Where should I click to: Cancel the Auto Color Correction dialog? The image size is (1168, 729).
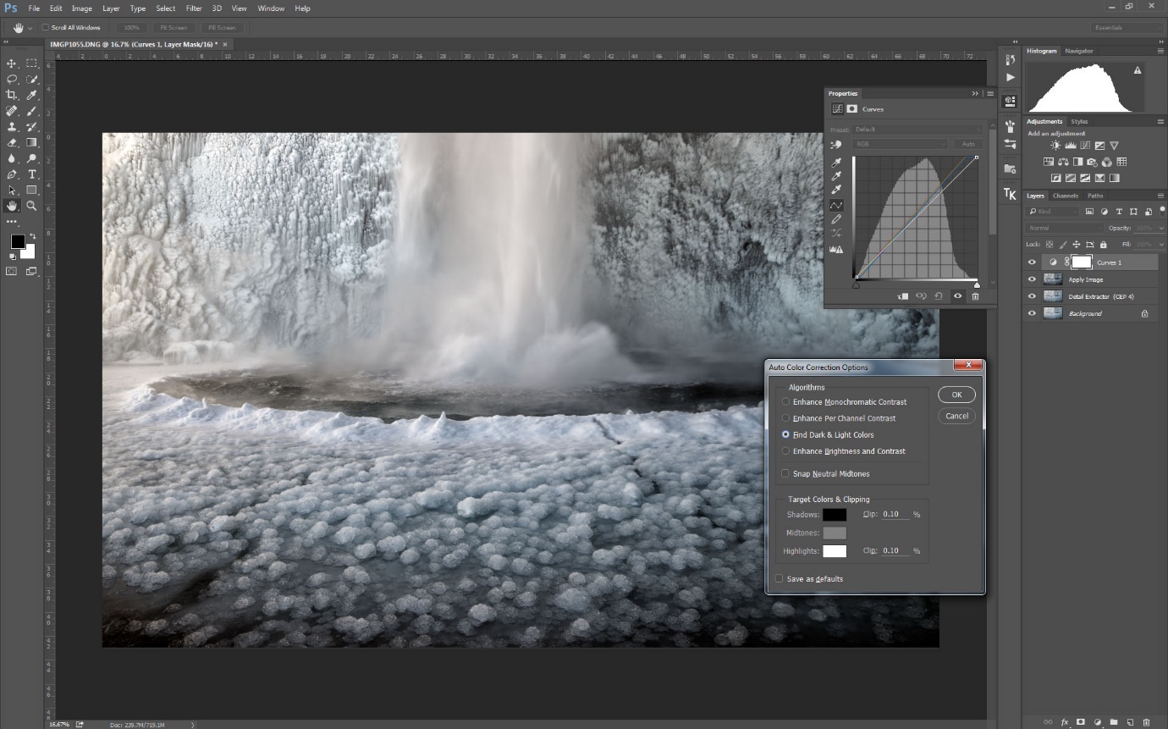click(x=956, y=416)
